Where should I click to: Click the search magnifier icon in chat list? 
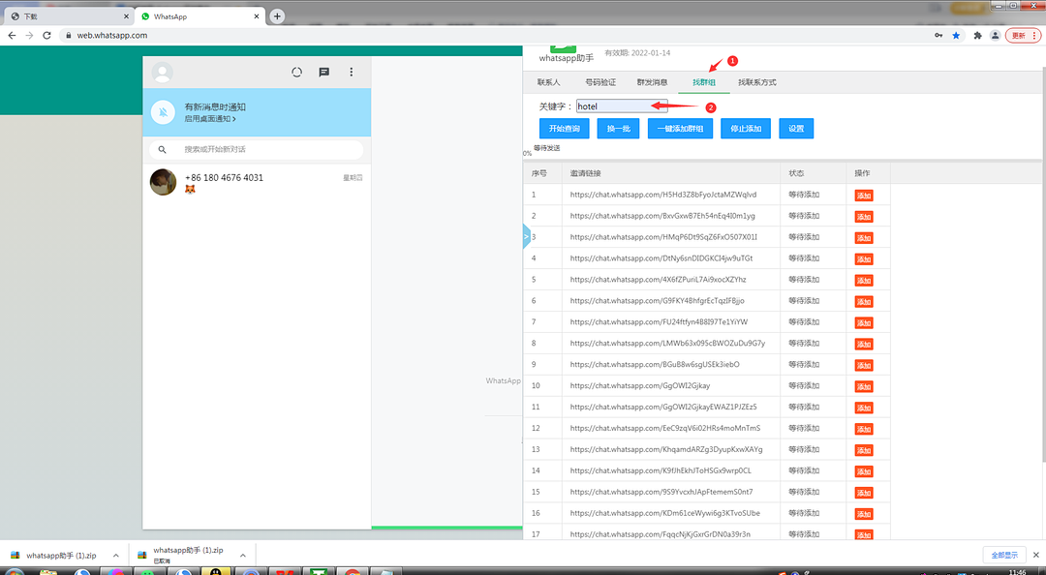click(162, 149)
